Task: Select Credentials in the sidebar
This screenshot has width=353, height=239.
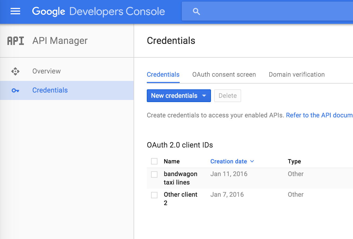Action: [x=67, y=90]
